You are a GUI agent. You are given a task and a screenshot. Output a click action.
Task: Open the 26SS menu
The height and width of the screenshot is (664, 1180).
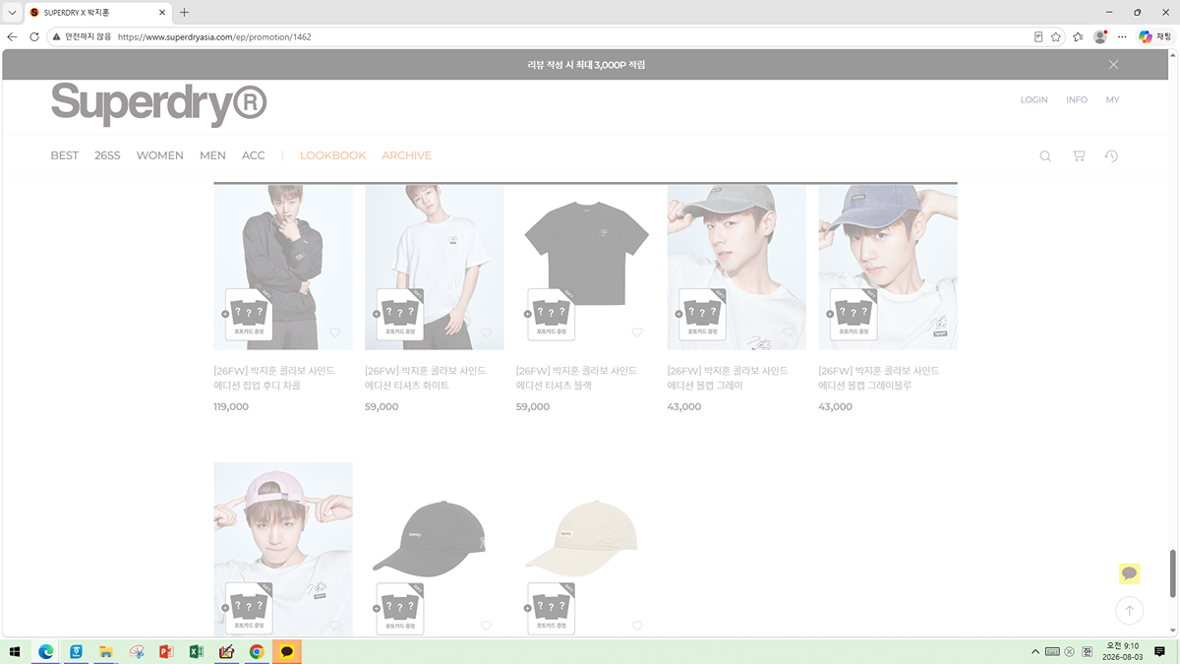(107, 155)
